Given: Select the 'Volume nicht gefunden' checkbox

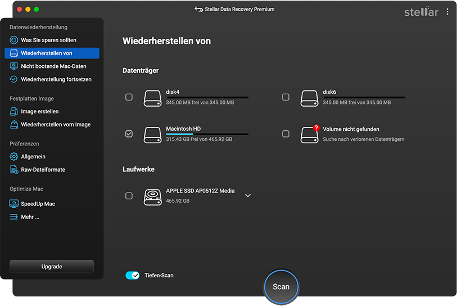Looking at the screenshot, I should pyautogui.click(x=286, y=134).
